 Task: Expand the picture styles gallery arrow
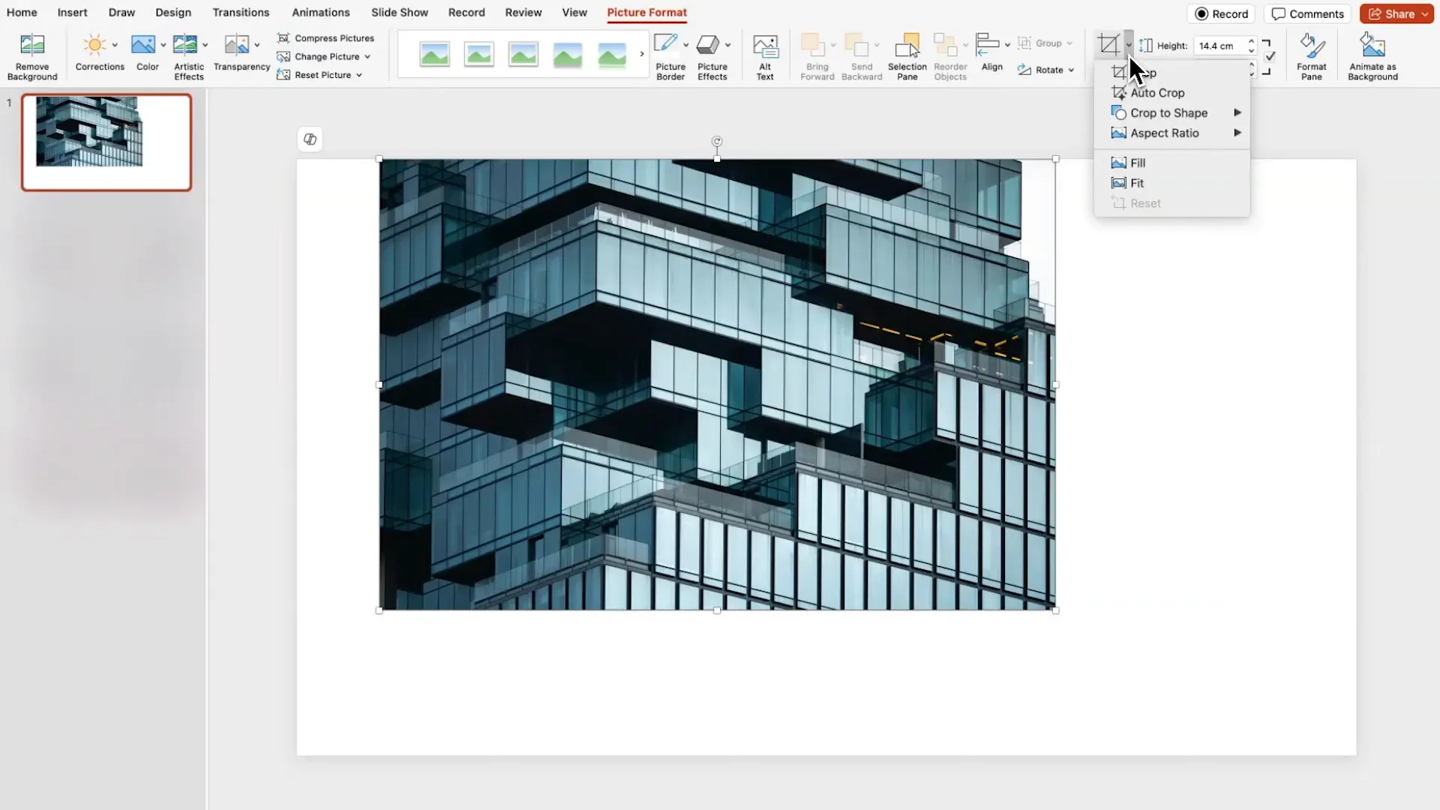642,54
